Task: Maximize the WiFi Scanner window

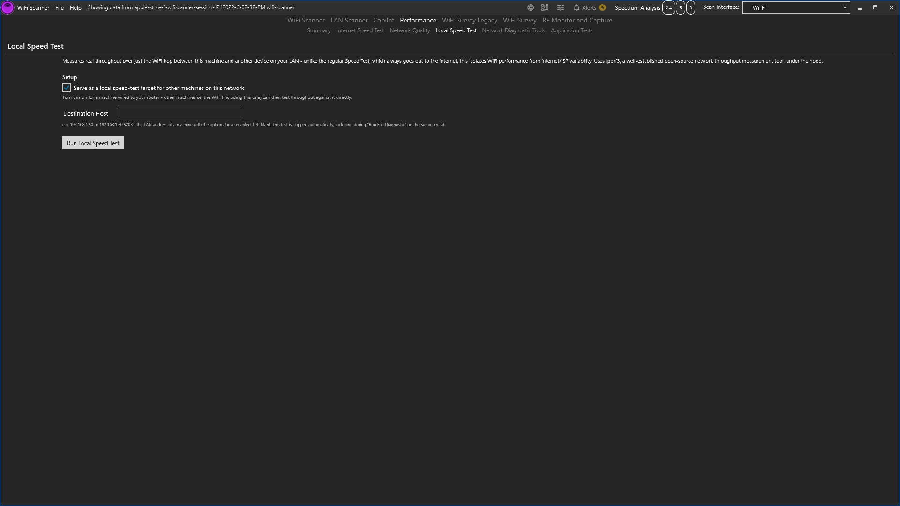Action: [875, 7]
